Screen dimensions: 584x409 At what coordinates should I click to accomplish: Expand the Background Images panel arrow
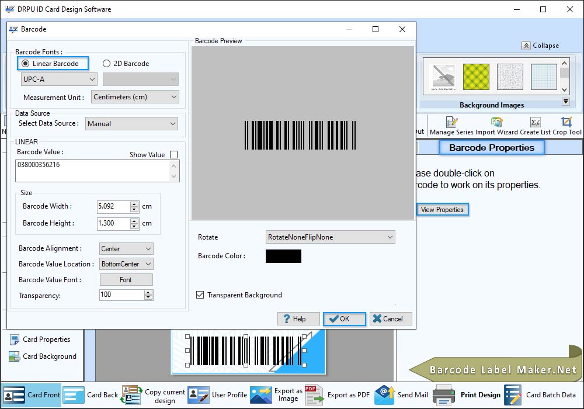pyautogui.click(x=565, y=102)
